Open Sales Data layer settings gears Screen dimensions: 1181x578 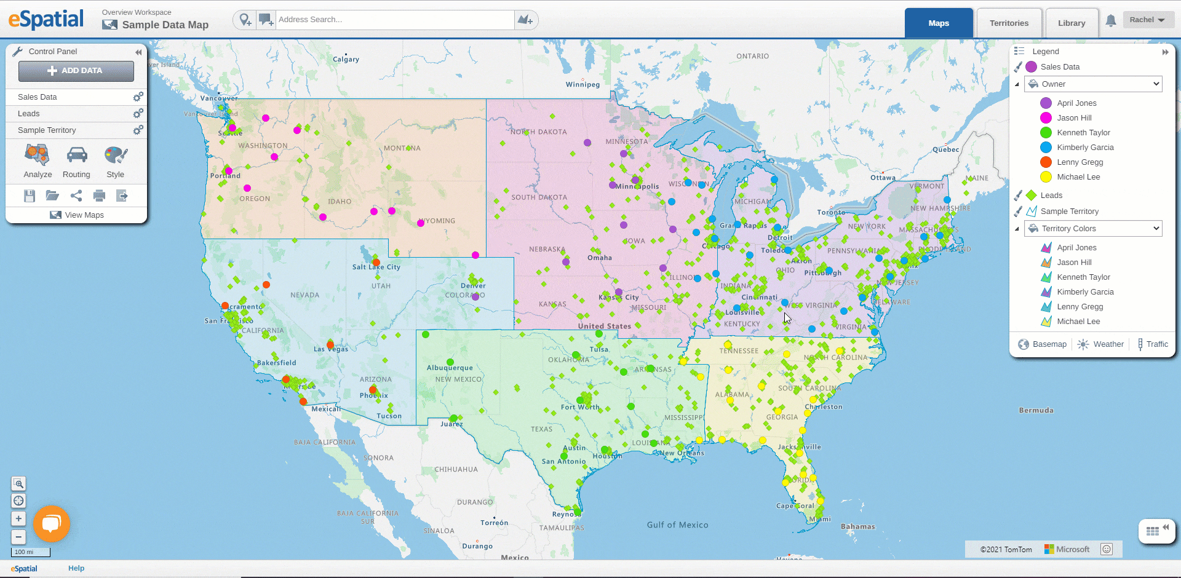point(138,97)
